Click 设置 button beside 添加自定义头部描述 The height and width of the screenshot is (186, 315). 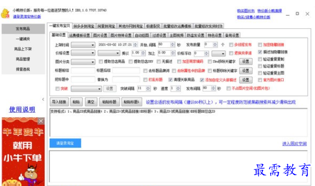(x=246, y=80)
